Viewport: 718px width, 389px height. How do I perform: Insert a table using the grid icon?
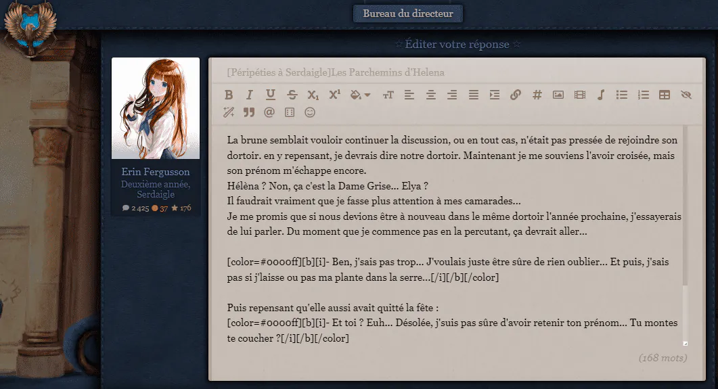[665, 95]
